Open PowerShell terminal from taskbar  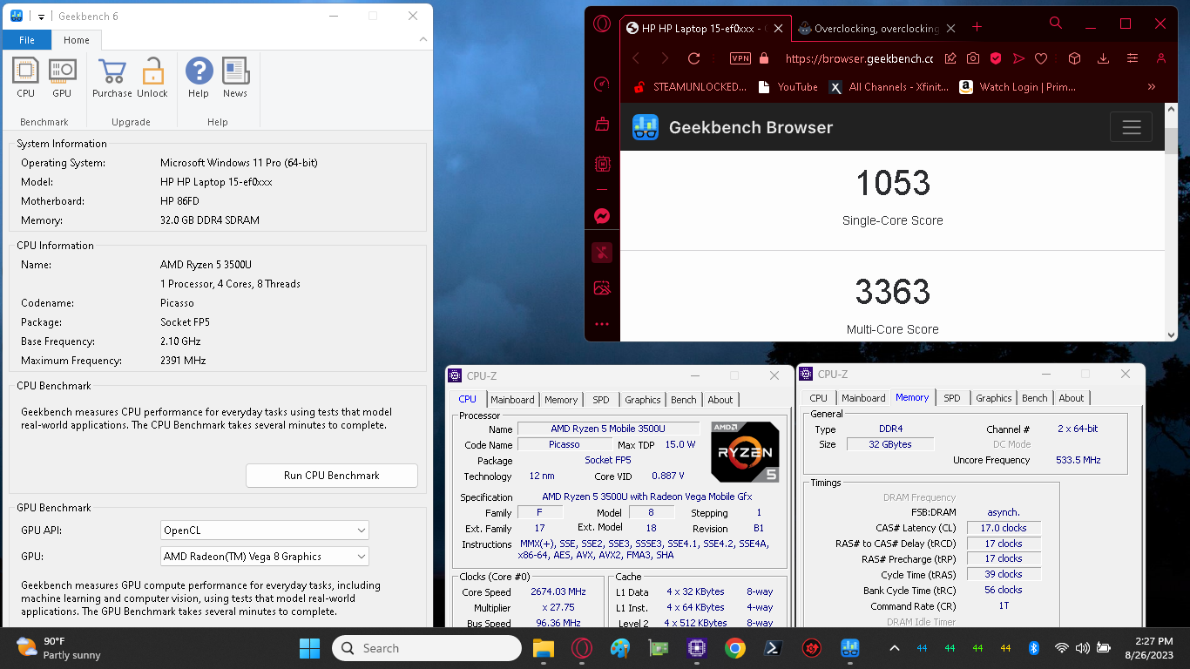tap(773, 648)
